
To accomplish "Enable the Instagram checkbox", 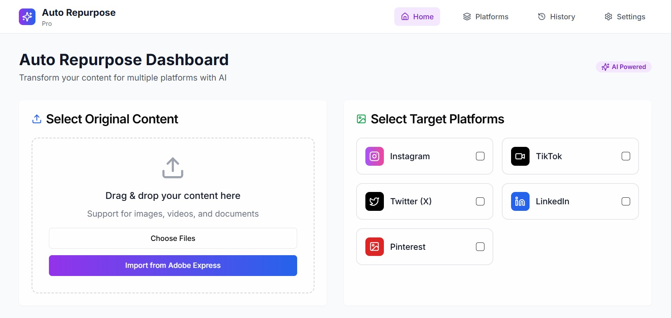I will click(x=480, y=156).
